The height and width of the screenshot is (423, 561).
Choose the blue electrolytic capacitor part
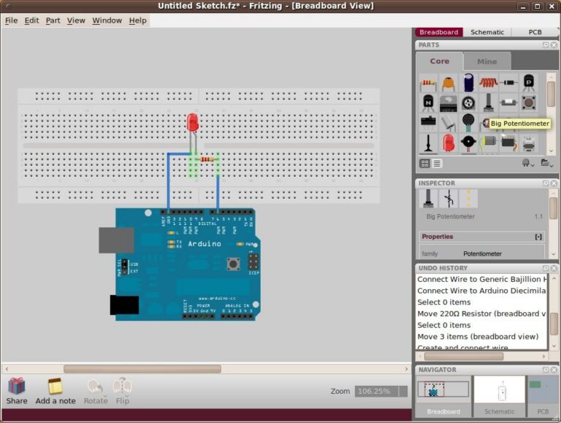(468, 83)
